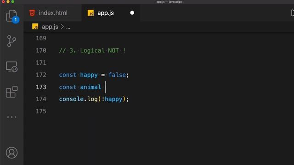294x165 pixels.
Task: Click app.js in the breadcrumb
Action: point(50,27)
